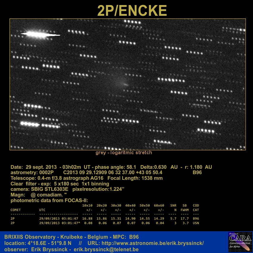253x253 pixels.
Task: Click the 60x60 error value 0.04
Action: tap(160, 223)
